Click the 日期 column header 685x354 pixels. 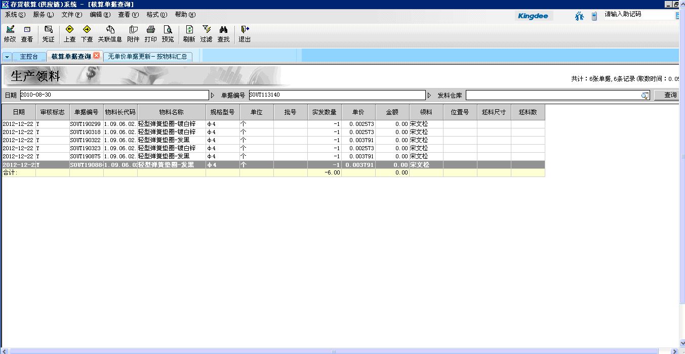[x=19, y=112]
